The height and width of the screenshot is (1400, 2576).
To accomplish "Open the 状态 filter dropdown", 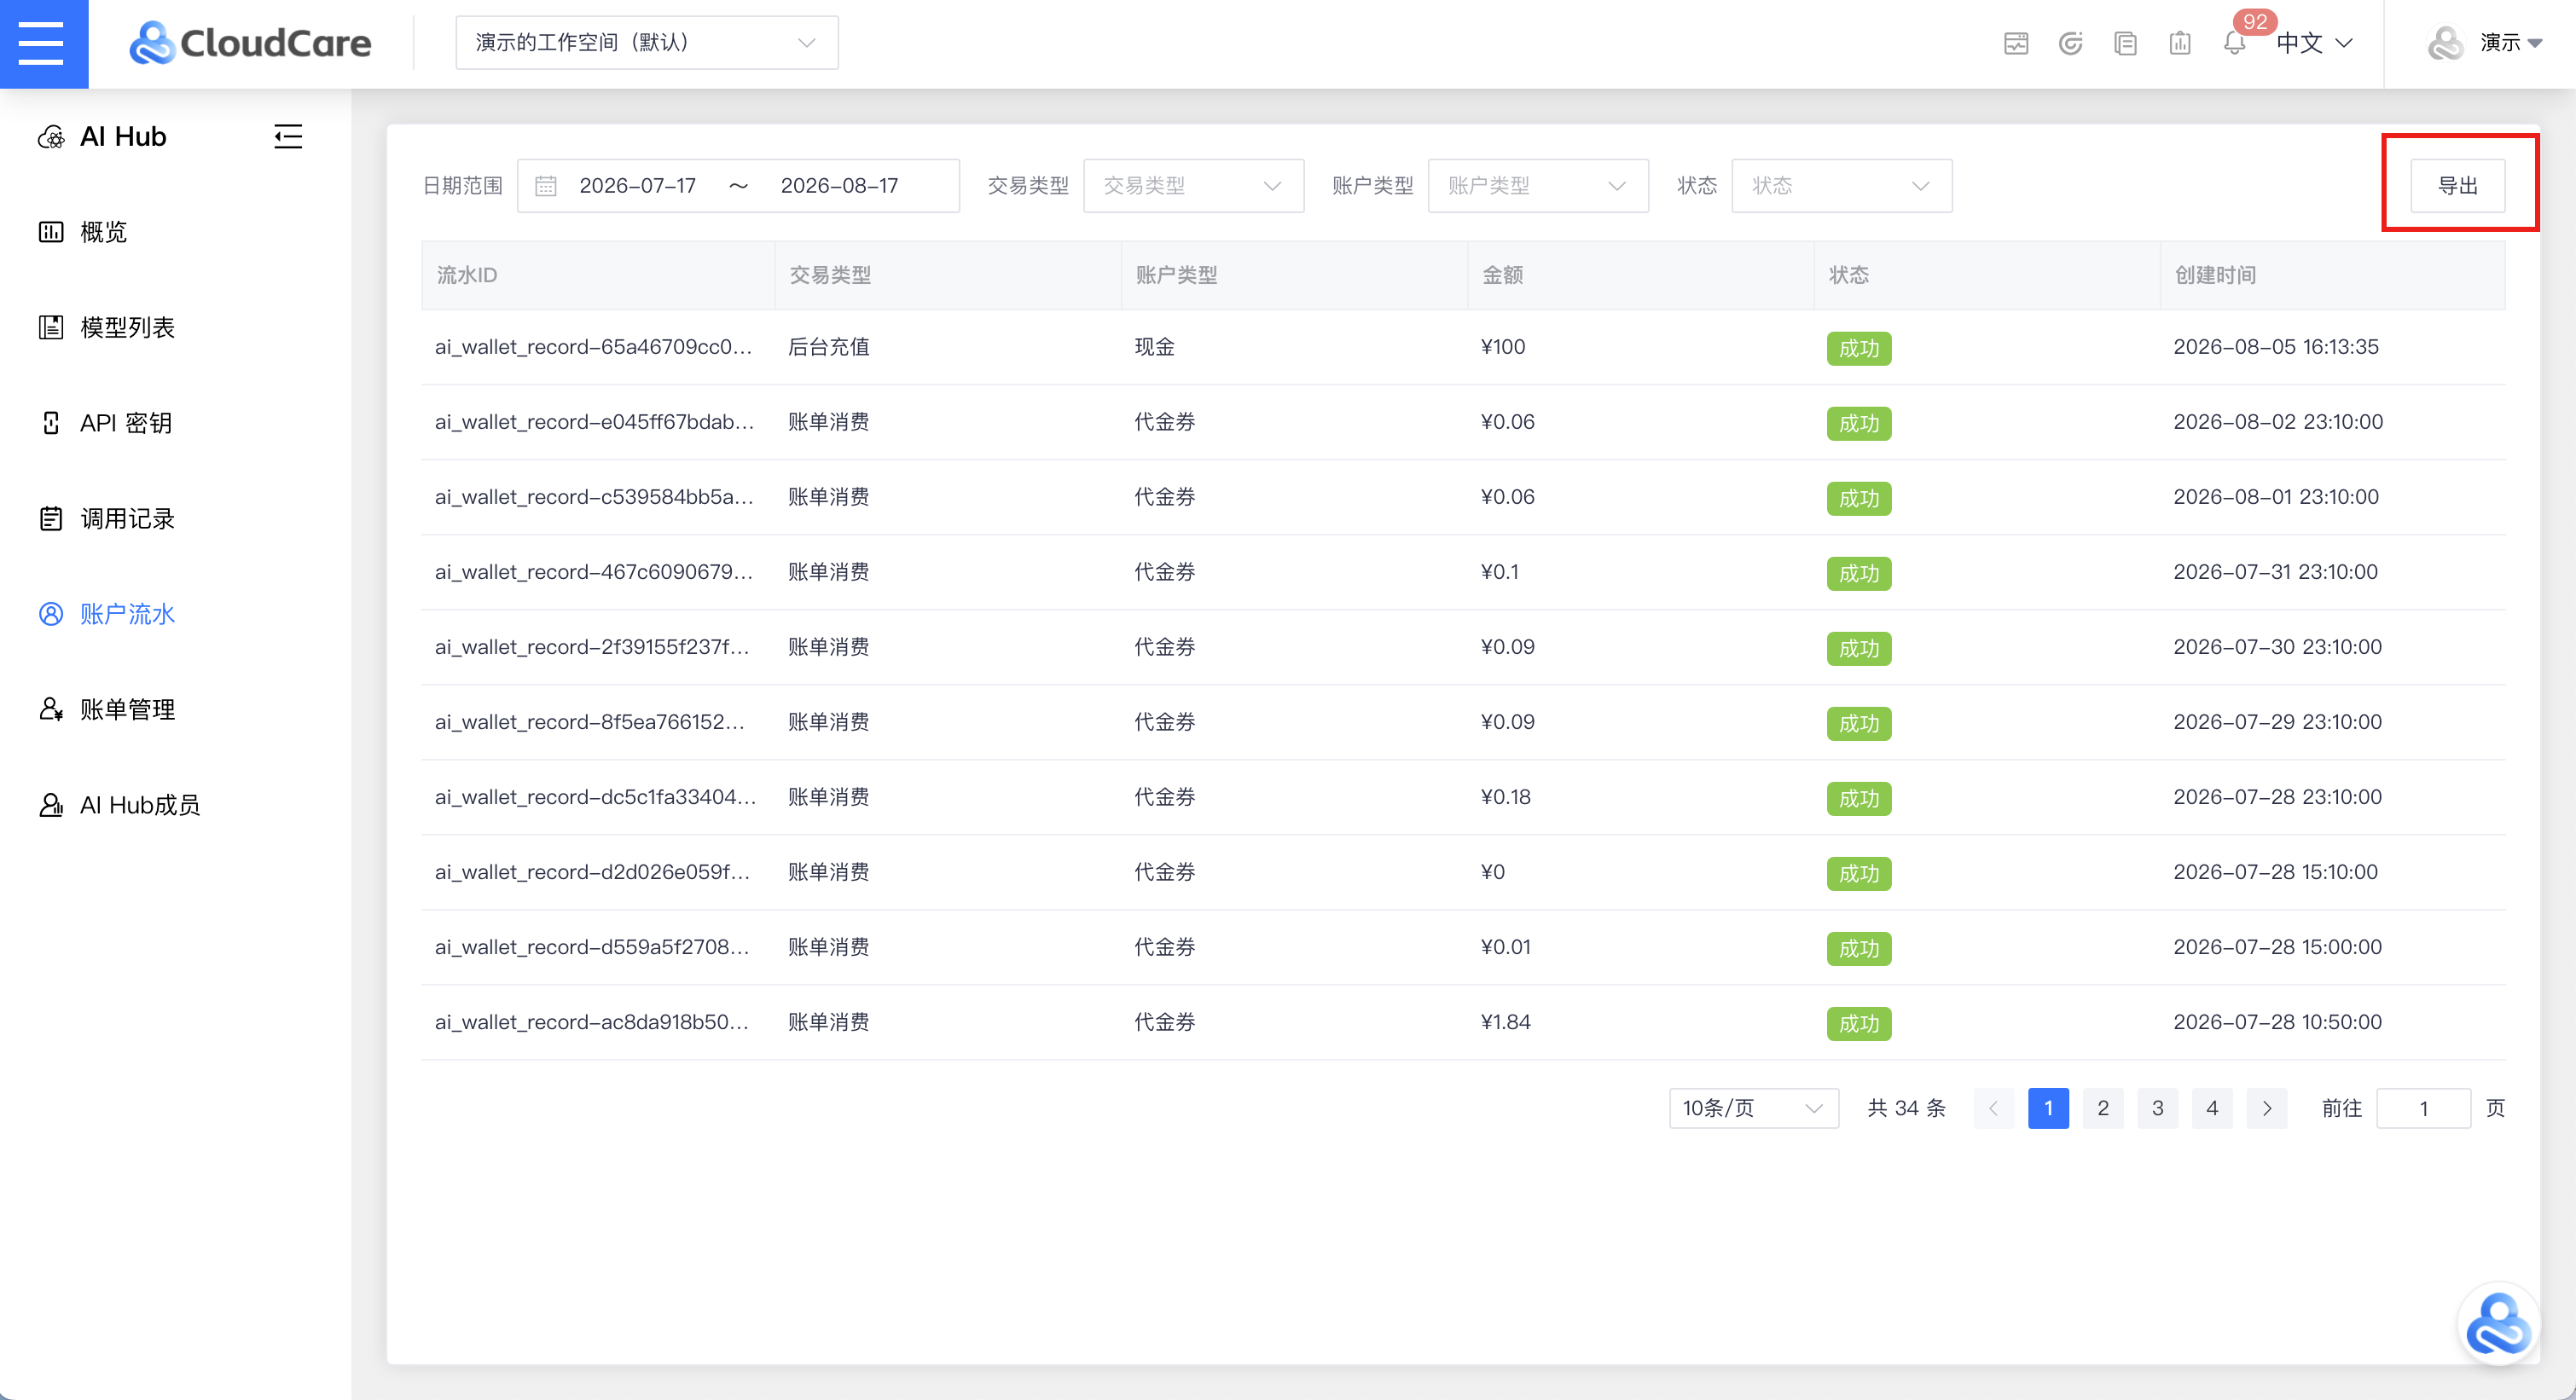I will click(x=1841, y=186).
